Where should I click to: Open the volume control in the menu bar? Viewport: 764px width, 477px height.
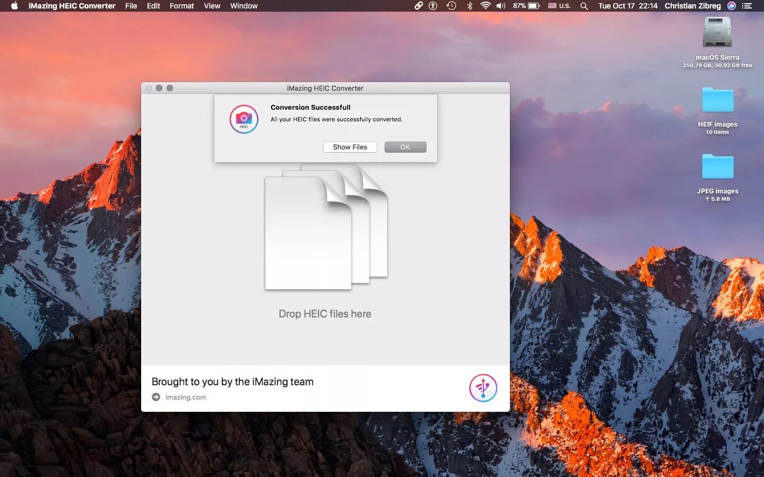click(x=500, y=6)
